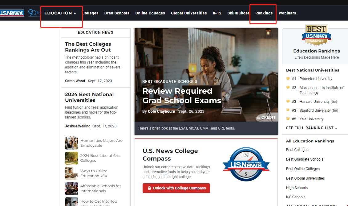Viewport: 348px width, 206px height.
Task: Open the Best Rankings badge
Action: point(317,35)
